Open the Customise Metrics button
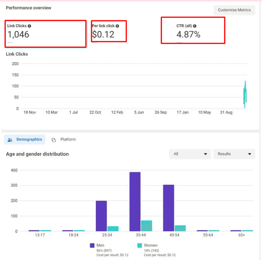Image resolution: width=262 pixels, height=260 pixels. coord(234,10)
